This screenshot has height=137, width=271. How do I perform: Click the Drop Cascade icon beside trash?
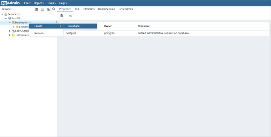click(x=70, y=16)
